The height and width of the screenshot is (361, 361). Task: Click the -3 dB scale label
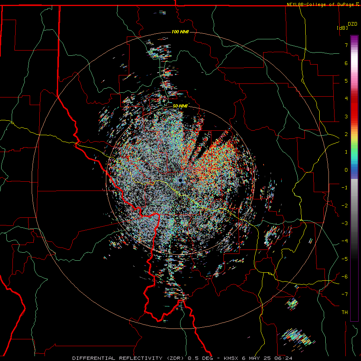pyautogui.click(x=345, y=223)
